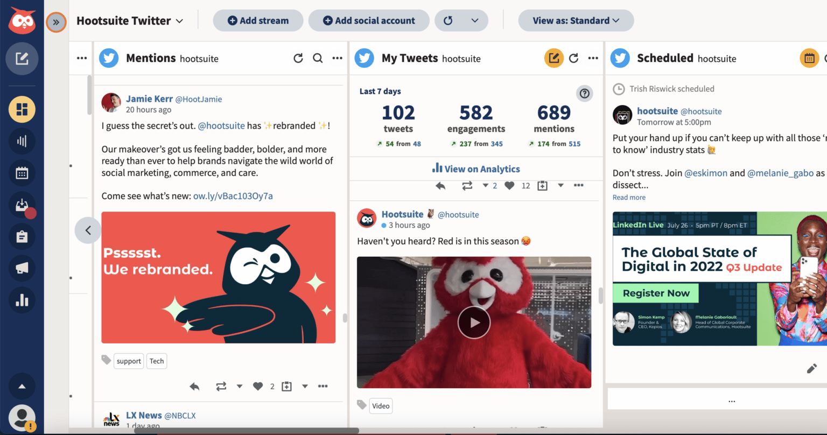Open the Amplify megaphone icon
Screen dimensions: 827x435
pos(22,269)
